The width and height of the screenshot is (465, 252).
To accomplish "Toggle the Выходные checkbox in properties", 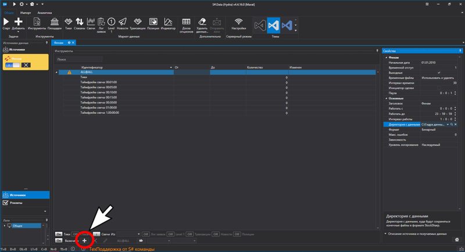I will point(439,73).
